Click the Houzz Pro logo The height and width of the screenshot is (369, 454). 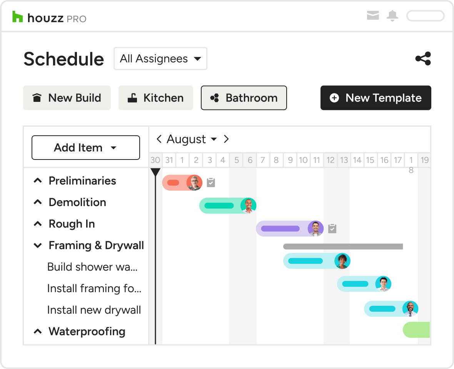[49, 17]
